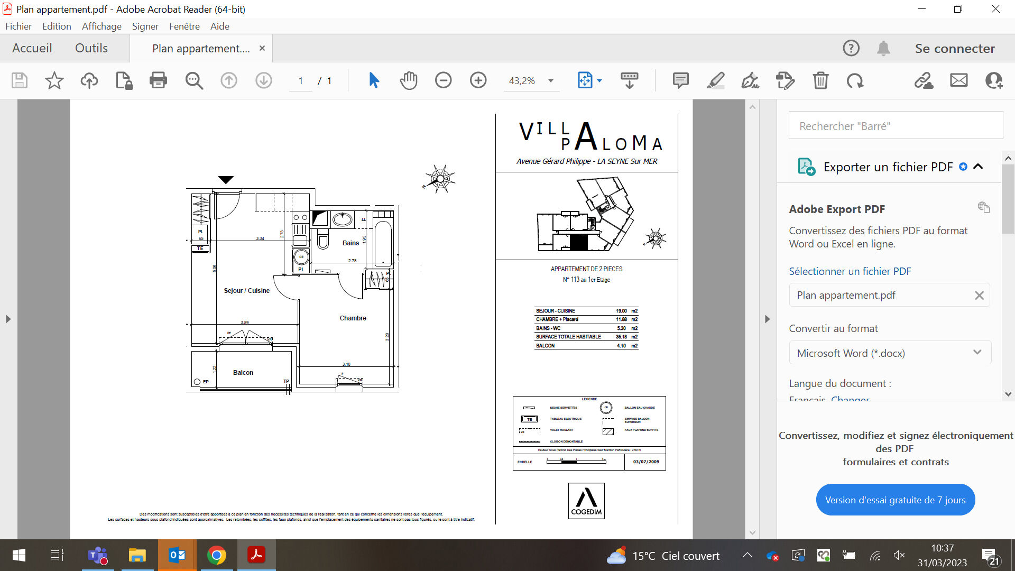Expand the left navigation pane arrow

(8, 319)
